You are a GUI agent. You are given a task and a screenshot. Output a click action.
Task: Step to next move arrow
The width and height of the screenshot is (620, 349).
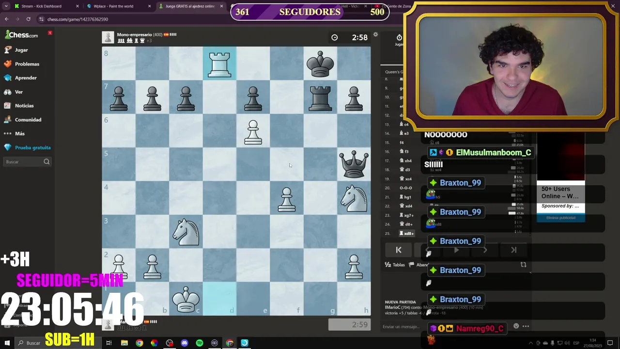[485, 250]
